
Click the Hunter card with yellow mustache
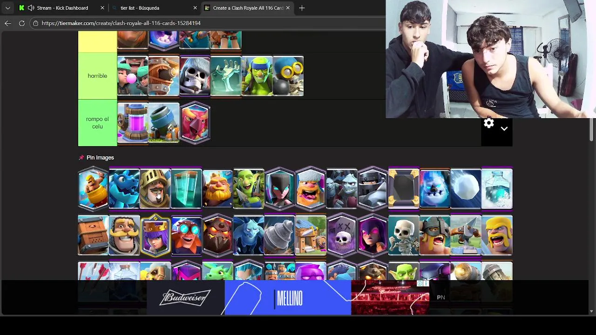124,235
